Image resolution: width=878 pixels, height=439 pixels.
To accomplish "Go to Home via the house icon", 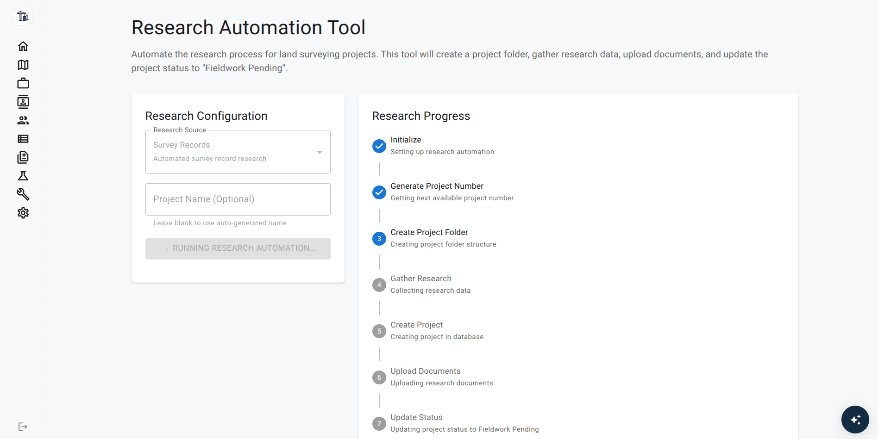I will [23, 46].
